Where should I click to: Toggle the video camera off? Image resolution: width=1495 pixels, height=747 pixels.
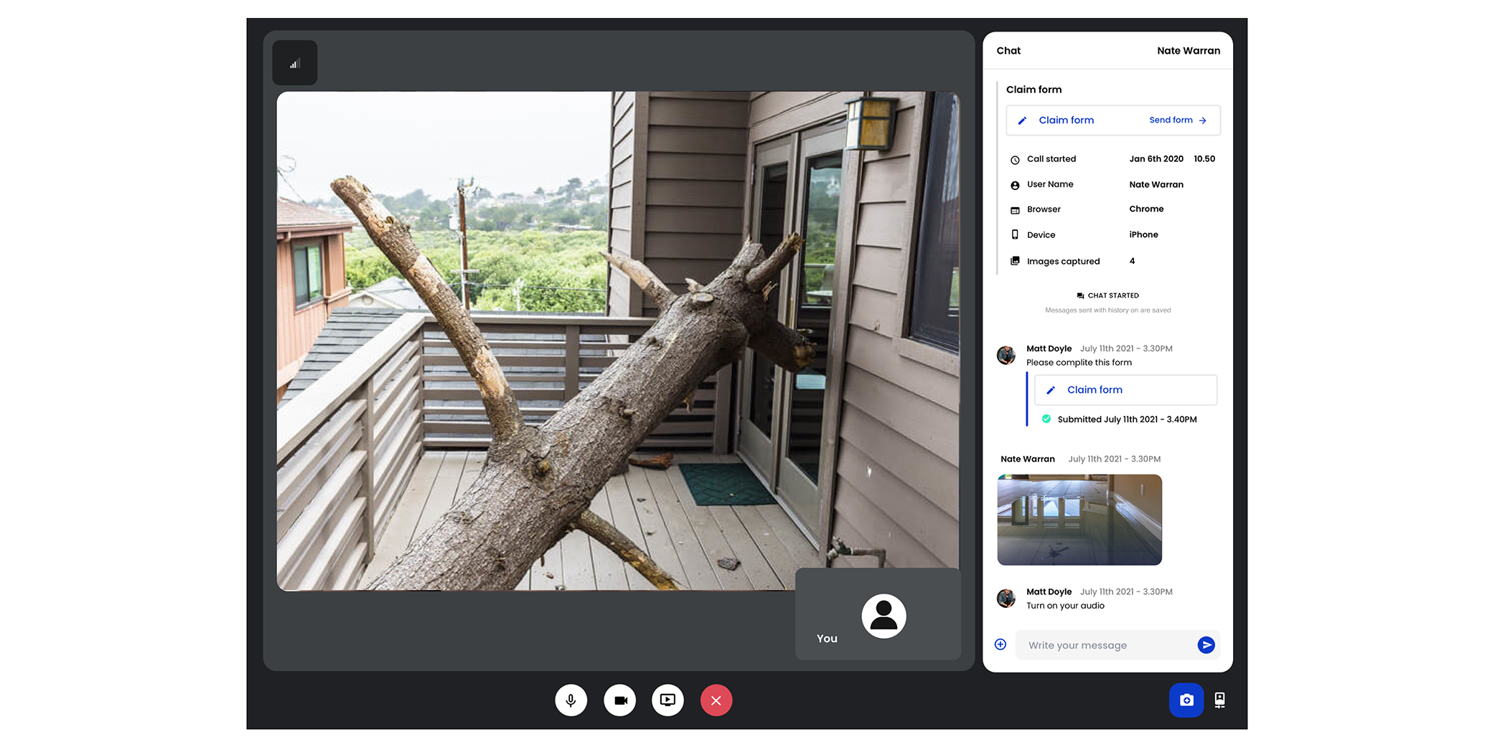tap(619, 700)
